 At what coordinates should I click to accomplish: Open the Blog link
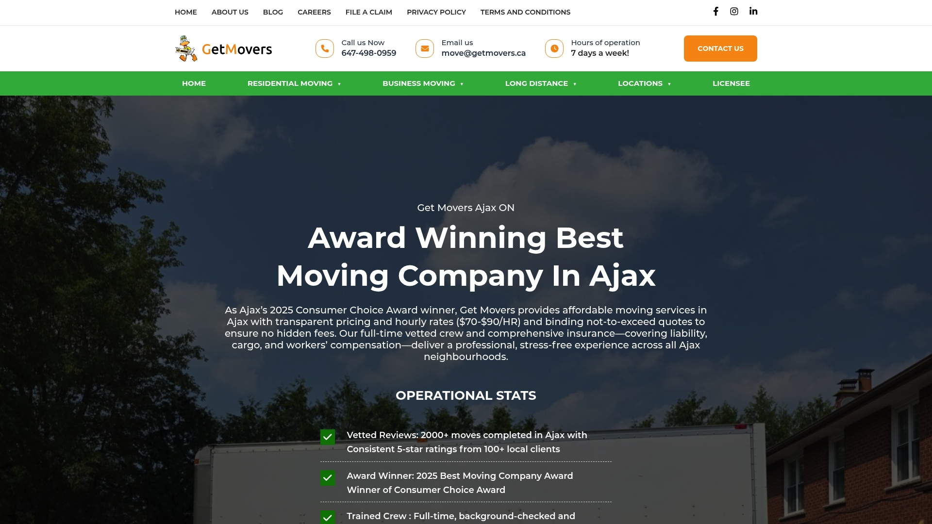(x=273, y=12)
